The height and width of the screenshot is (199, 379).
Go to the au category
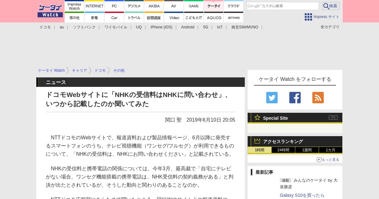pos(62,27)
